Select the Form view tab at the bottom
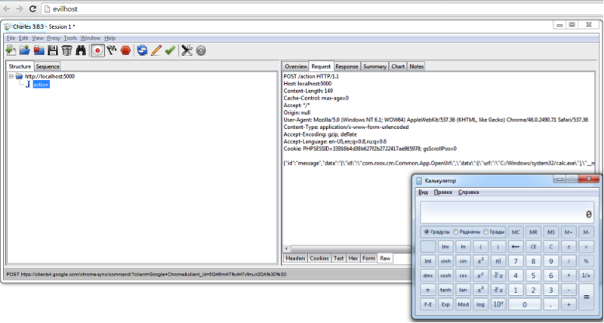Screen dimensions: 604x323 [x=368, y=258]
